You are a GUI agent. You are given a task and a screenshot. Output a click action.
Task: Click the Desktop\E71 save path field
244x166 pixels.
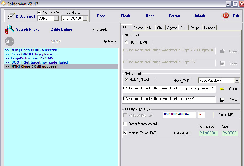(x=169, y=100)
